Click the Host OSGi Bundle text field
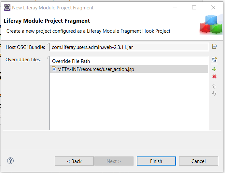This screenshot has height=173, width=225. 129,47
